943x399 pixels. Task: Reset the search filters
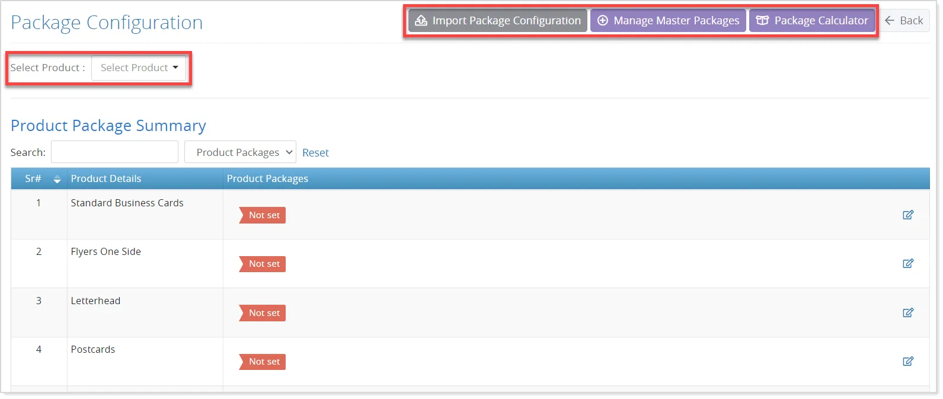pos(315,153)
